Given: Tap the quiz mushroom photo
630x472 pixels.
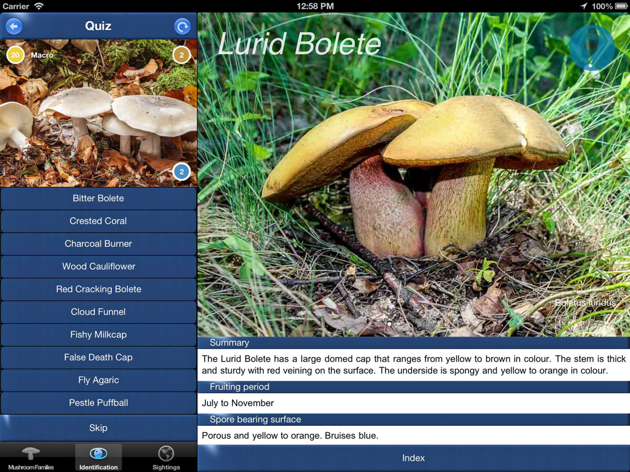Looking at the screenshot, I should pos(98,113).
